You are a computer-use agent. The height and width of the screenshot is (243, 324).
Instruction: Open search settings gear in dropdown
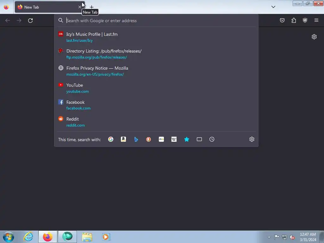click(252, 139)
